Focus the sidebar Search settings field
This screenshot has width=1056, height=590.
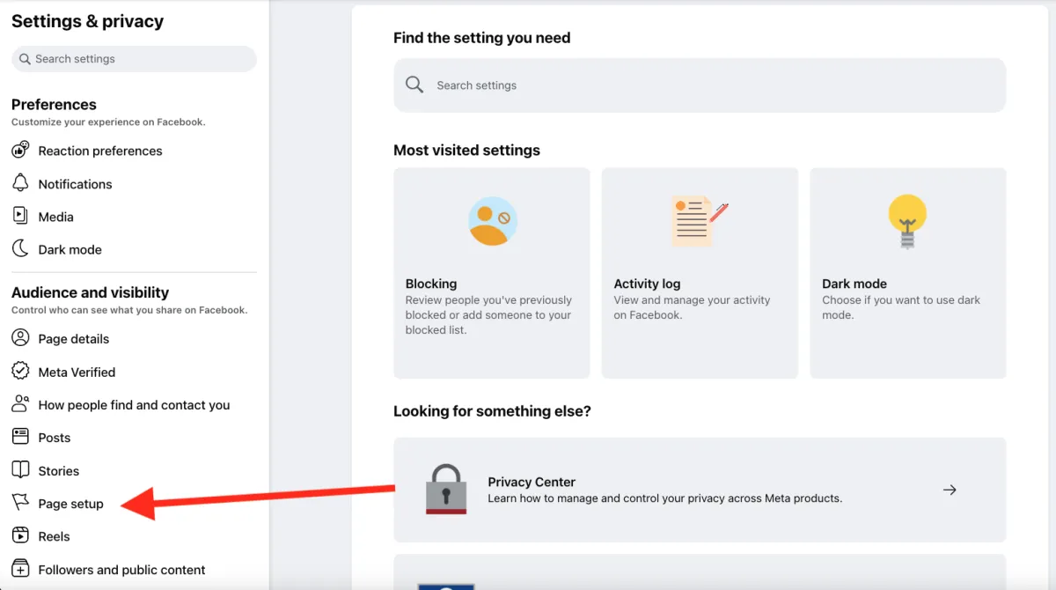pyautogui.click(x=134, y=59)
